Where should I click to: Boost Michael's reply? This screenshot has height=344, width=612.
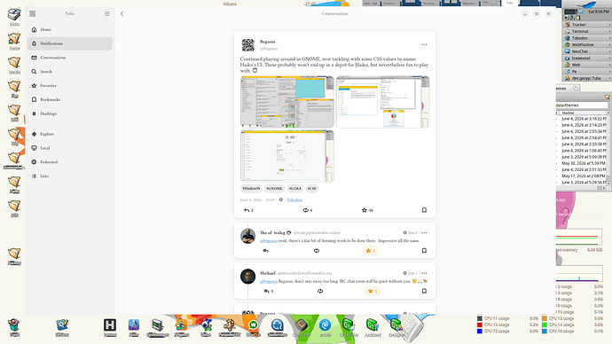320,292
